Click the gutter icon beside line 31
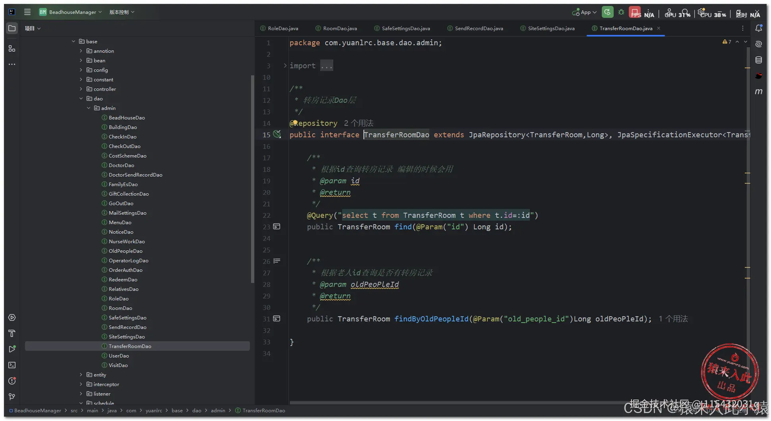Image resolution: width=771 pixels, height=421 pixels. (277, 319)
